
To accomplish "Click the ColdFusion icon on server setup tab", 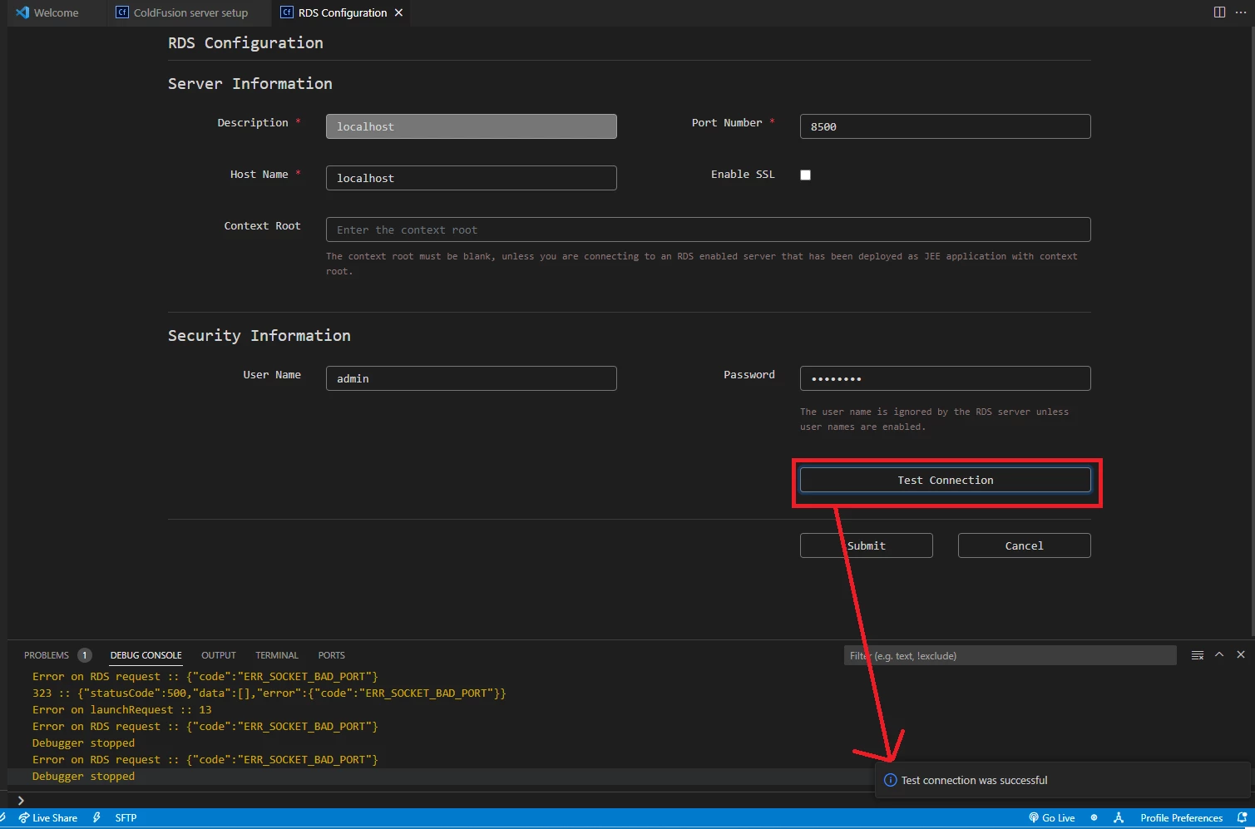I will [122, 12].
